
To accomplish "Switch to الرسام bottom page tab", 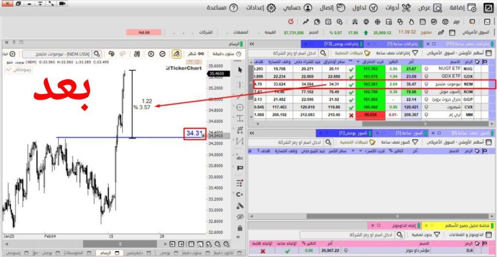I will coord(110,253).
